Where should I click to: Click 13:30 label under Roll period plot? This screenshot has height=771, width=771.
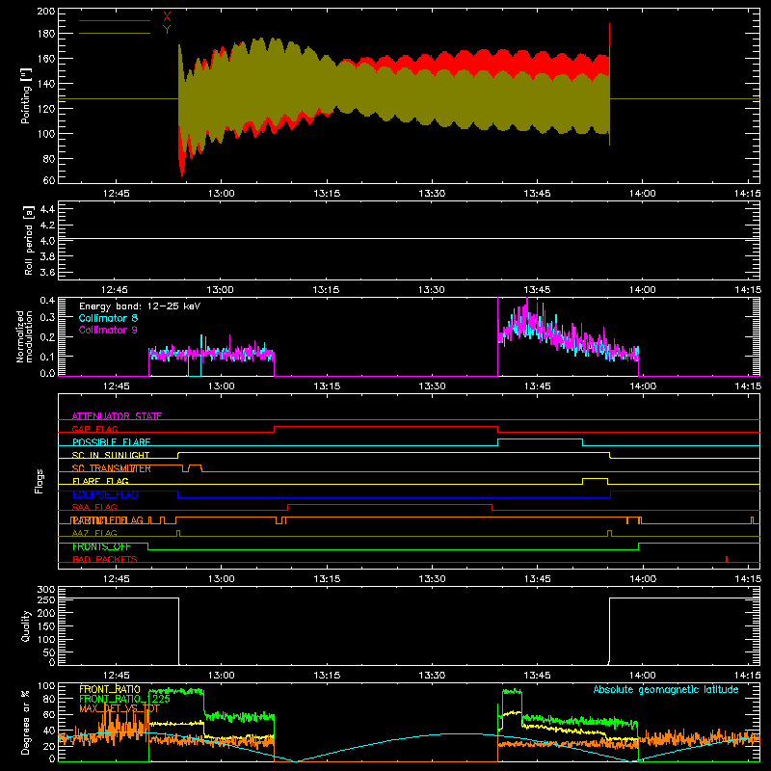coord(432,290)
